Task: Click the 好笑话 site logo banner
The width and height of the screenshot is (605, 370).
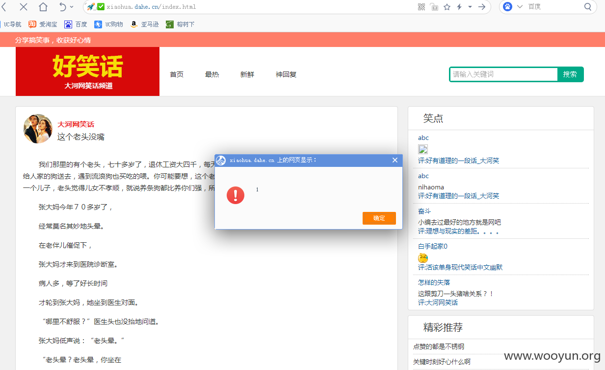Action: click(87, 71)
